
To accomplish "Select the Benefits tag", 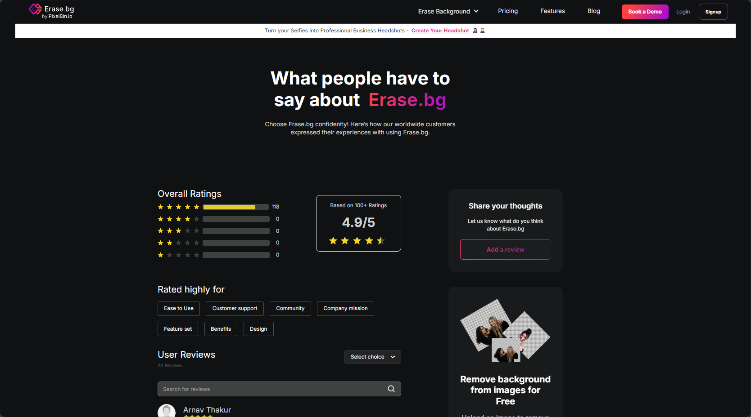I will point(221,329).
